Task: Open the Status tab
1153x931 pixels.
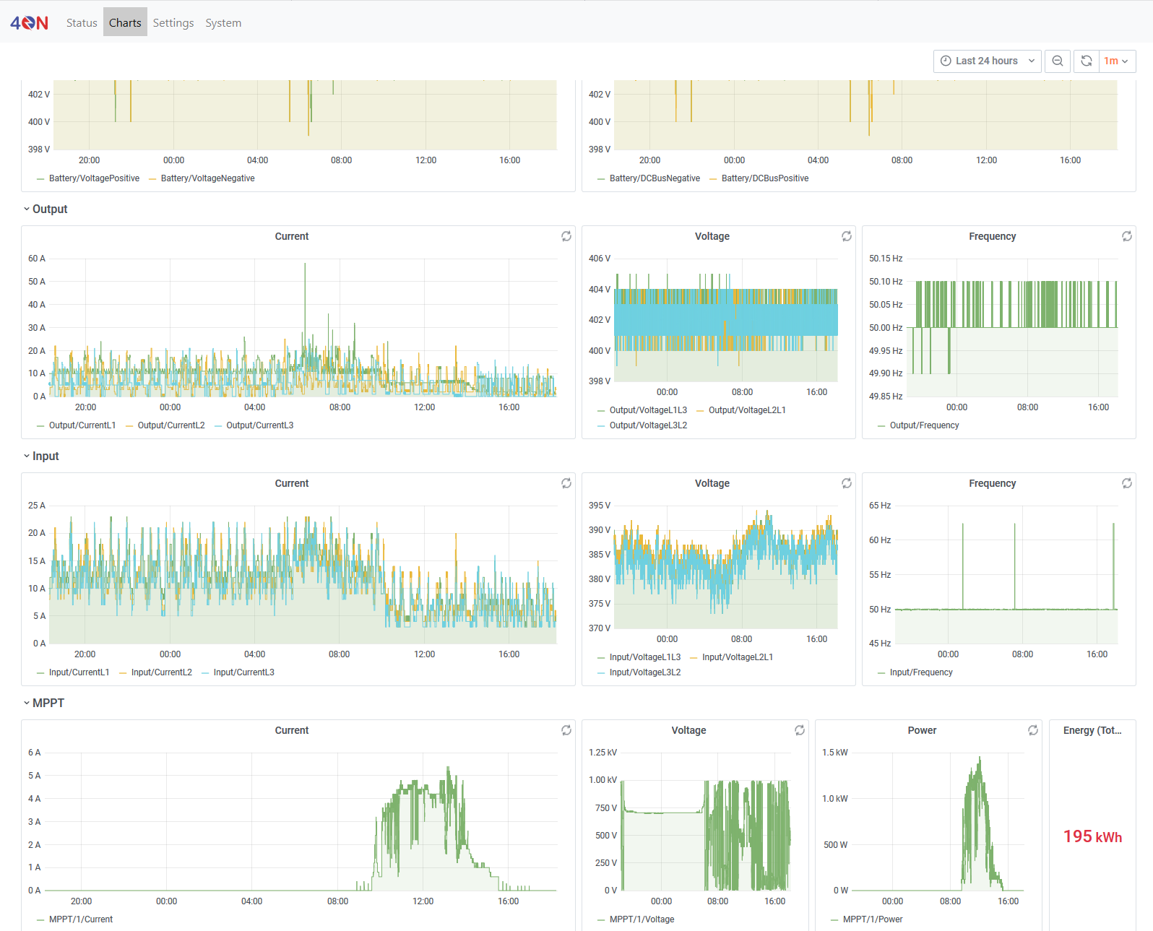Action: pyautogui.click(x=82, y=22)
